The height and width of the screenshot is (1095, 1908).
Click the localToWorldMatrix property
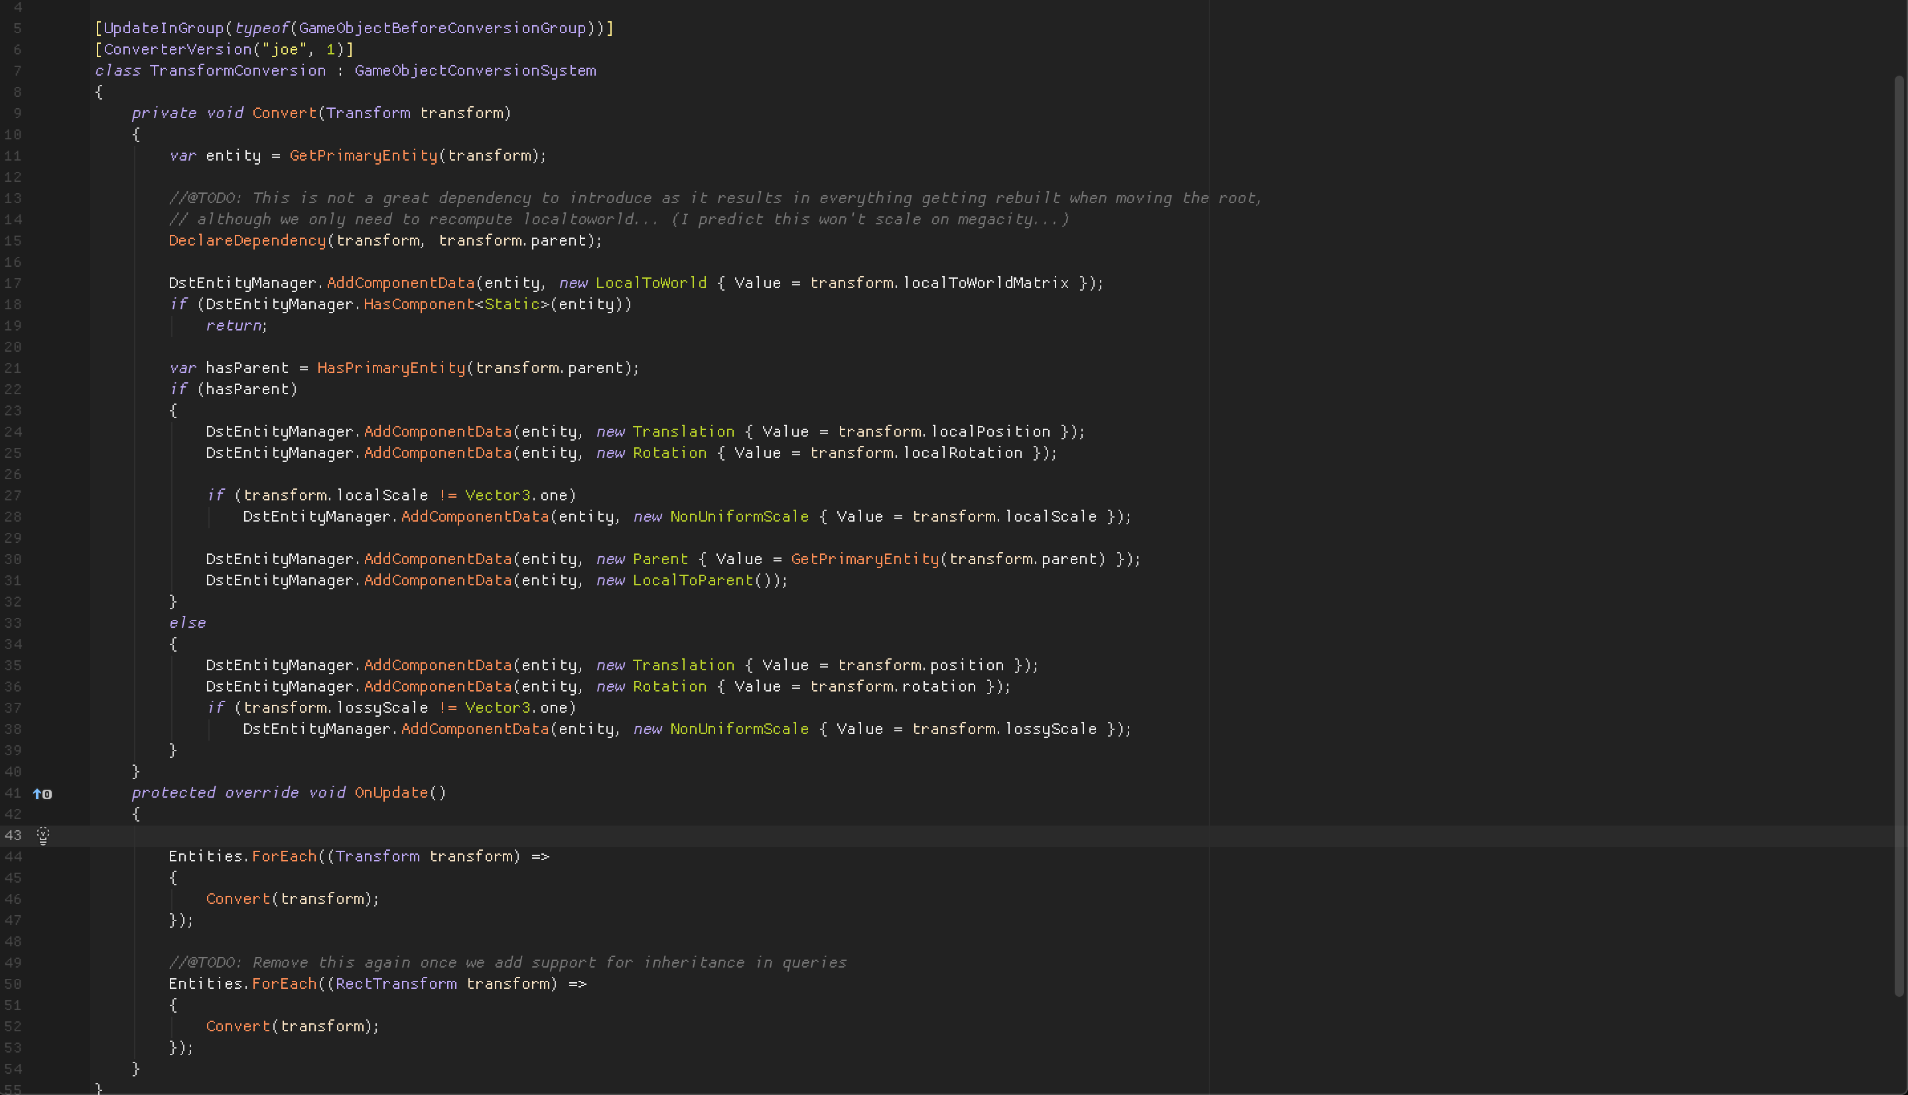coord(986,283)
